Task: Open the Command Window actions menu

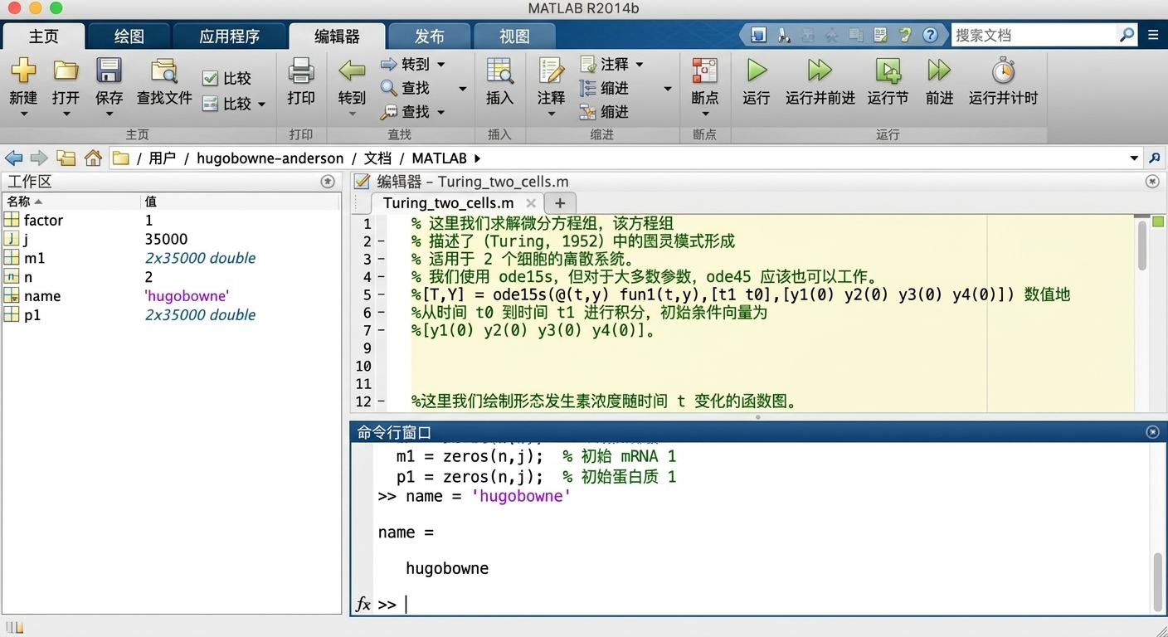Action: [x=1152, y=432]
